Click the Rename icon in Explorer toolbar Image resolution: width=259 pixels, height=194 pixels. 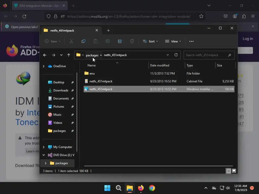coord(108,41)
